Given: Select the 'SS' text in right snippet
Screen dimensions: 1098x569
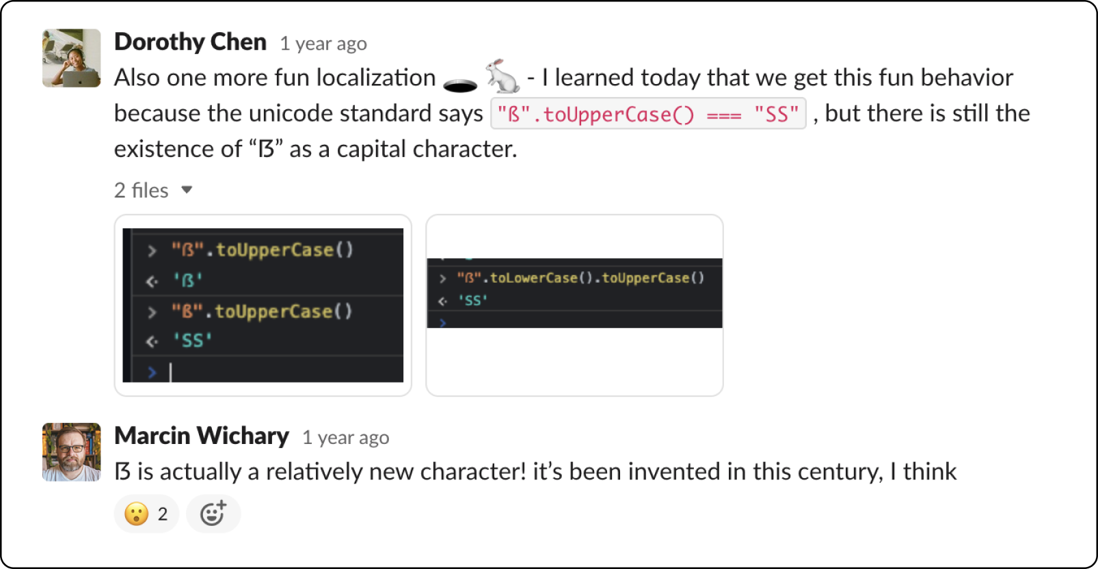Looking at the screenshot, I should point(473,300).
